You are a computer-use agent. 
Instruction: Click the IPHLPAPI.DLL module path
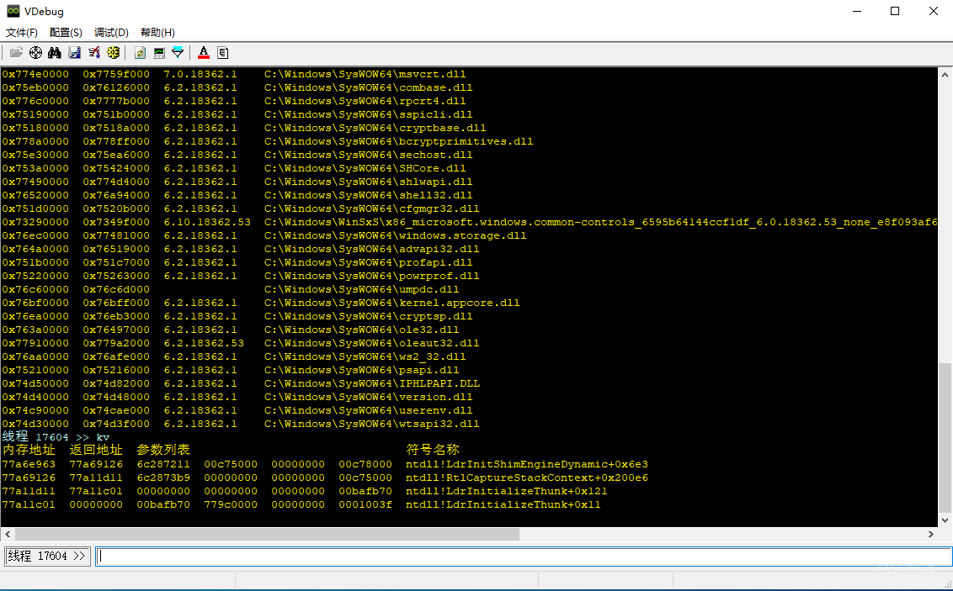click(x=371, y=383)
